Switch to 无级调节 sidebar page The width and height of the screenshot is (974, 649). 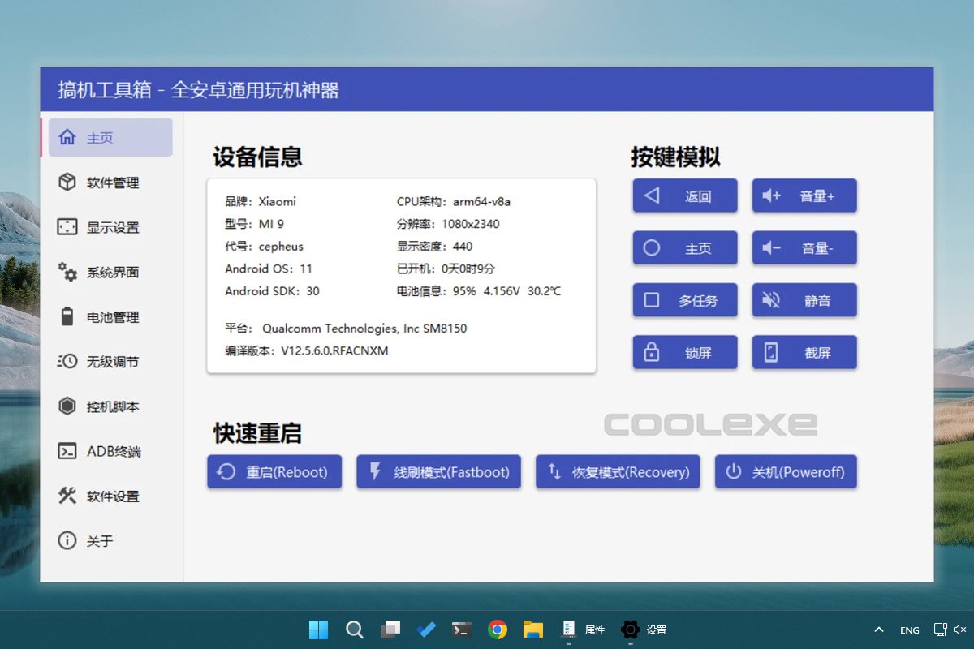(x=110, y=362)
